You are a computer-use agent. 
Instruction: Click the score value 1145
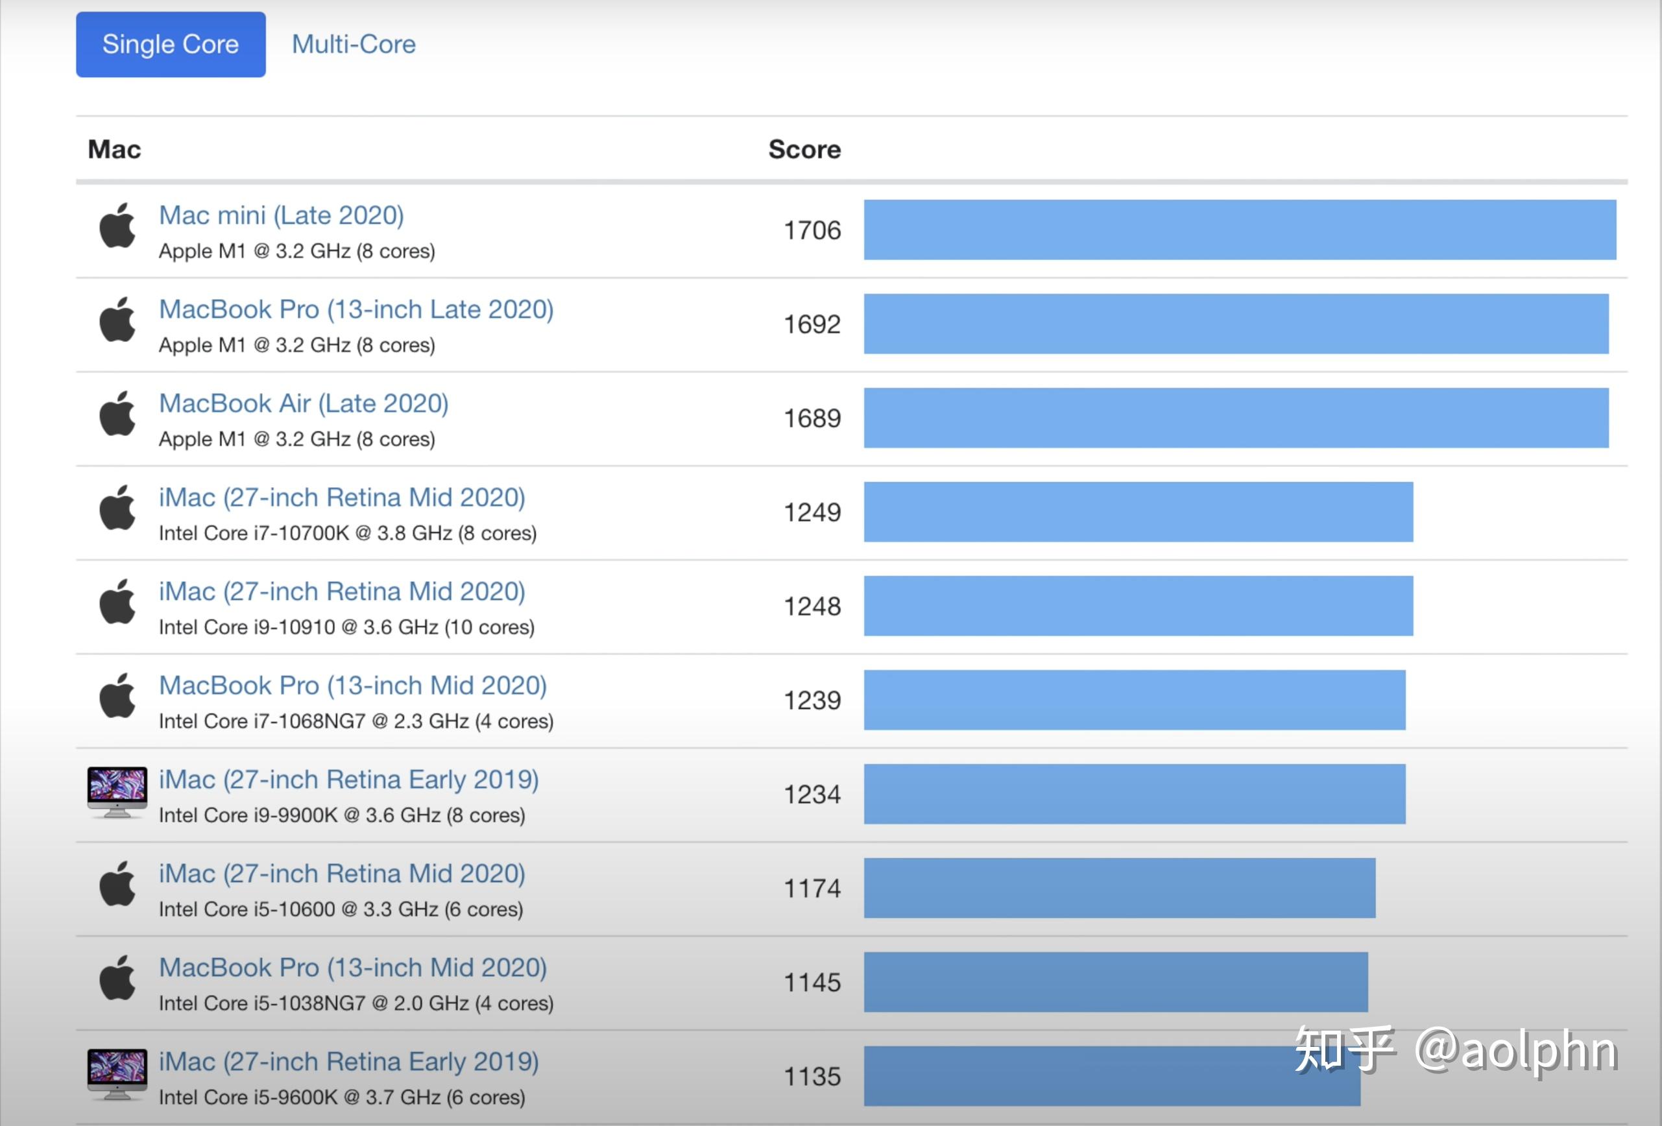click(x=812, y=982)
